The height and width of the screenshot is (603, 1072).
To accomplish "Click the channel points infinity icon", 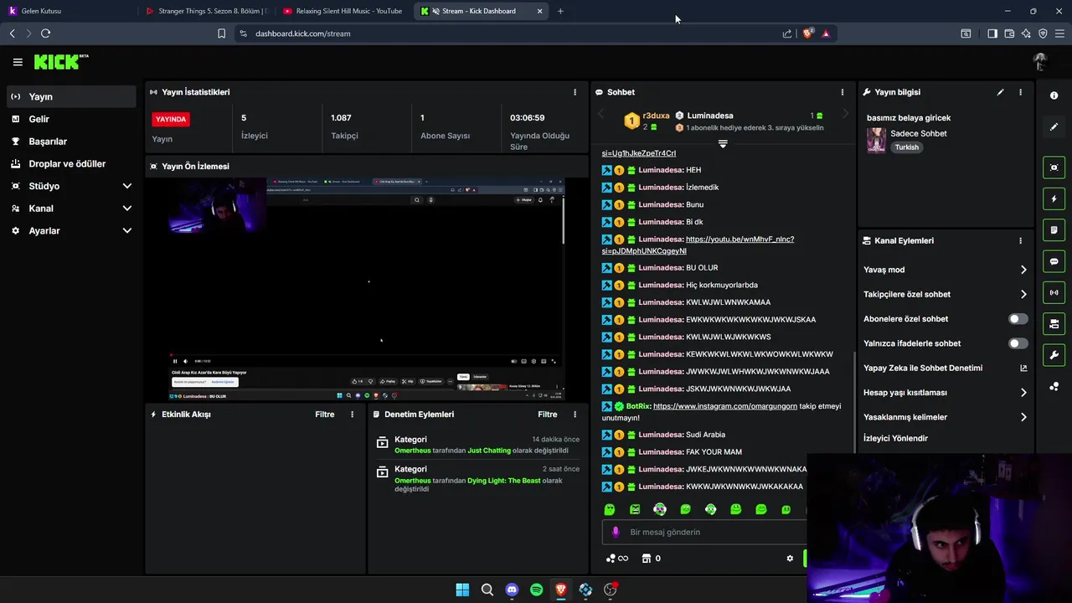I will [x=616, y=559].
